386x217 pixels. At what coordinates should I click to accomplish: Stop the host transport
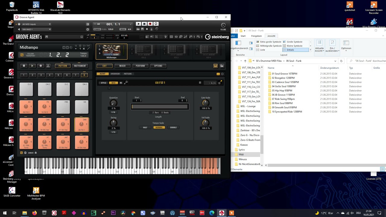click(x=144, y=24)
